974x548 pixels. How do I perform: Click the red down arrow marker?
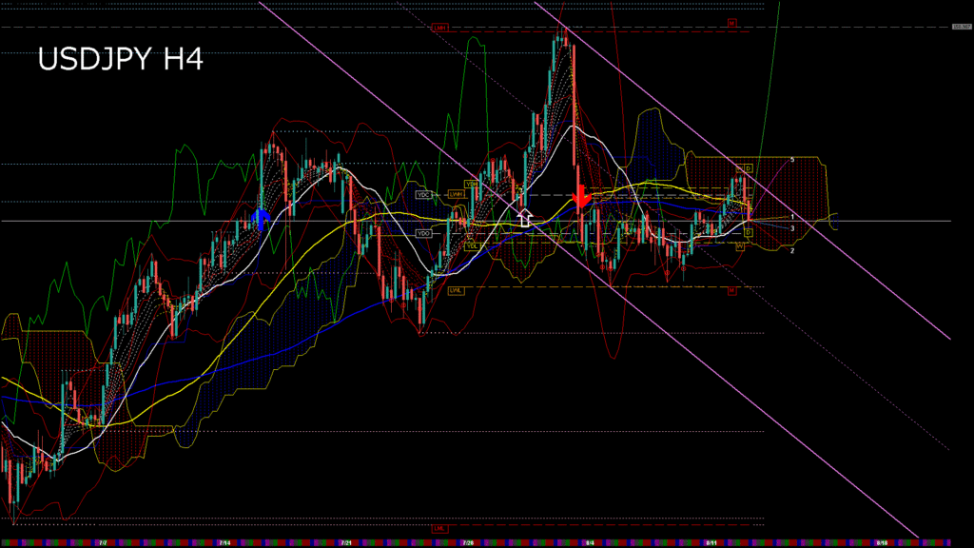[x=579, y=197]
